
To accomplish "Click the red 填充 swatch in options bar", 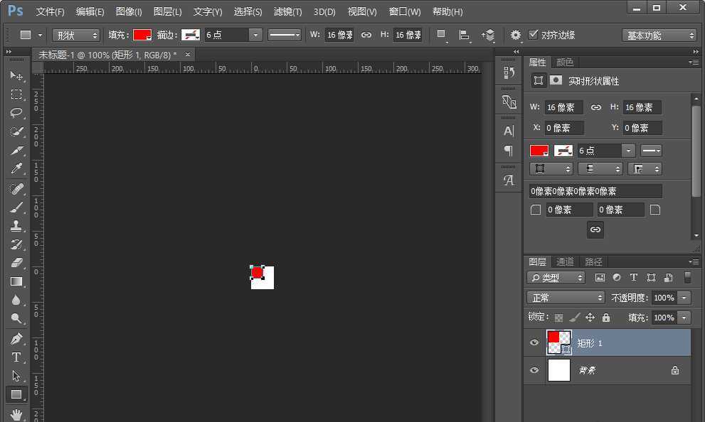I will tap(142, 35).
